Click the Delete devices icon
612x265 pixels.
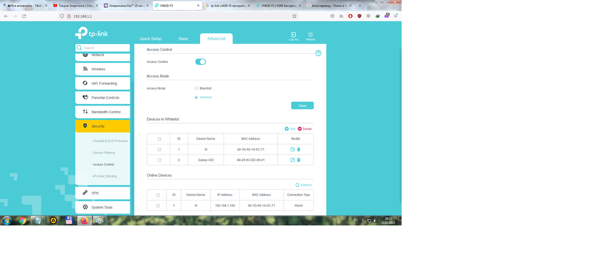pyautogui.click(x=304, y=129)
